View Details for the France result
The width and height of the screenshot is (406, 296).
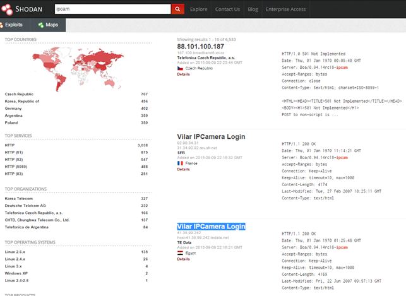183,169
